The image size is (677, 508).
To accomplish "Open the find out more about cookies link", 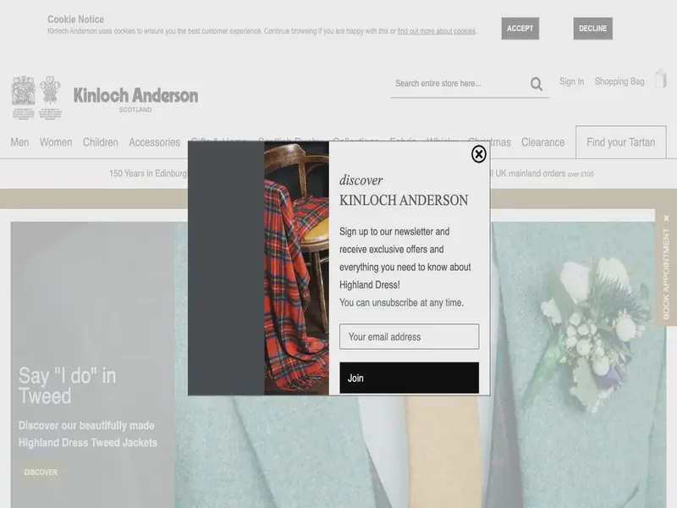I will tap(437, 31).
